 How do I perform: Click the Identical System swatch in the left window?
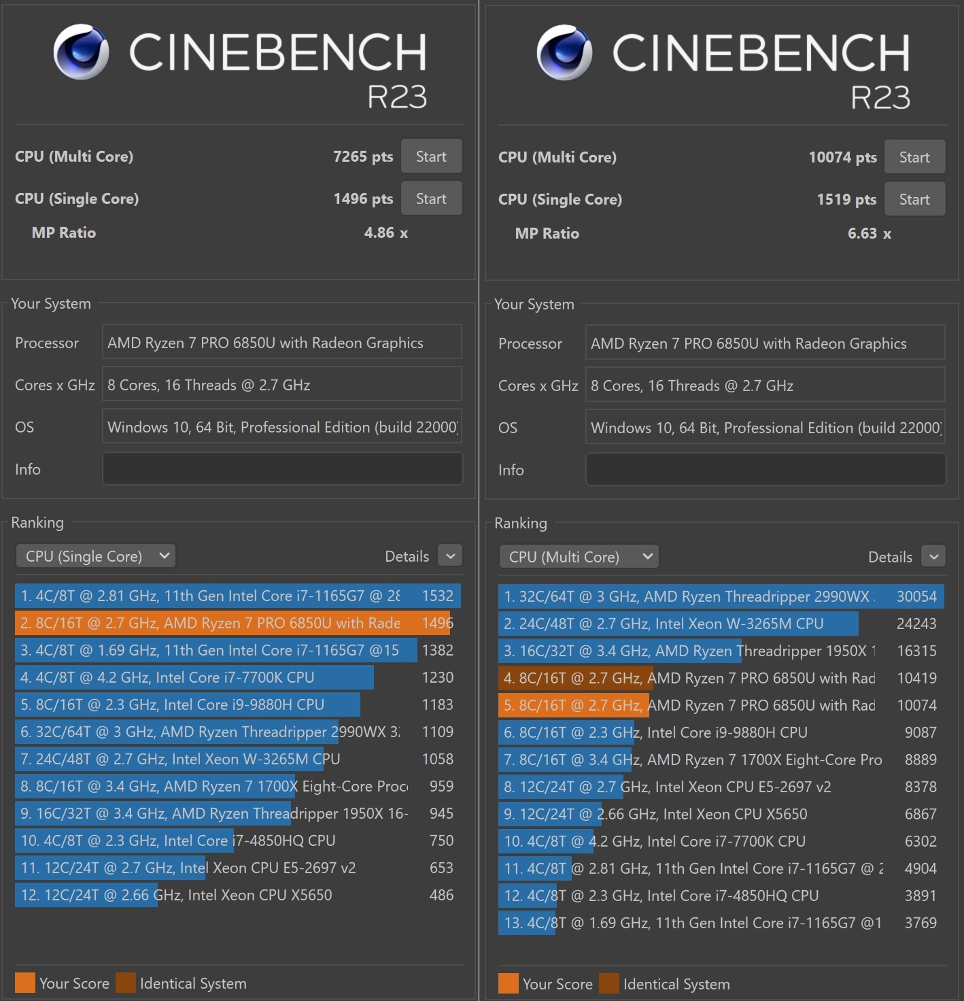pyautogui.click(x=126, y=983)
